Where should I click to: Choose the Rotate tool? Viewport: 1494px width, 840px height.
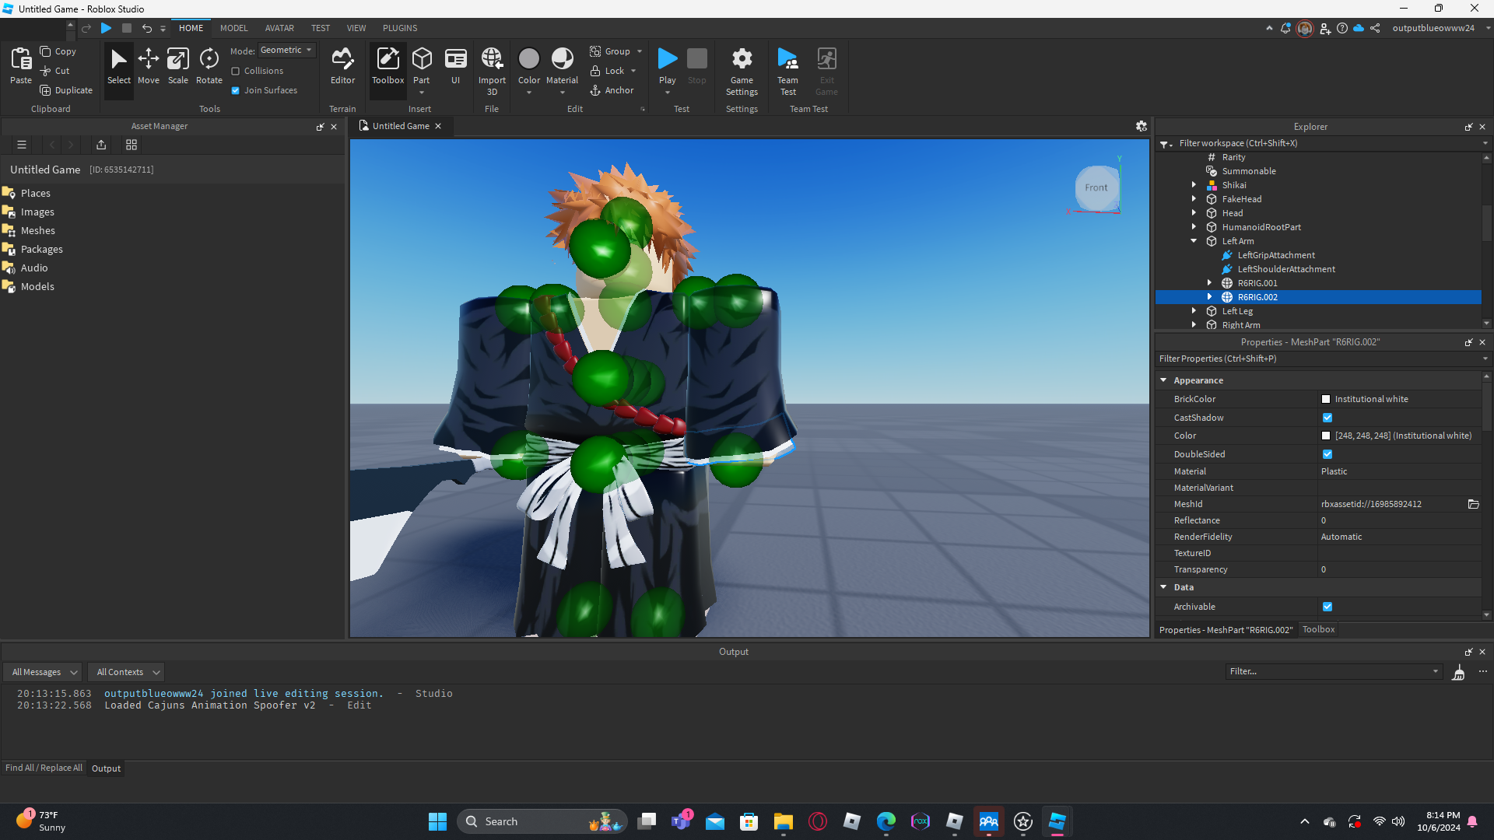point(209,66)
